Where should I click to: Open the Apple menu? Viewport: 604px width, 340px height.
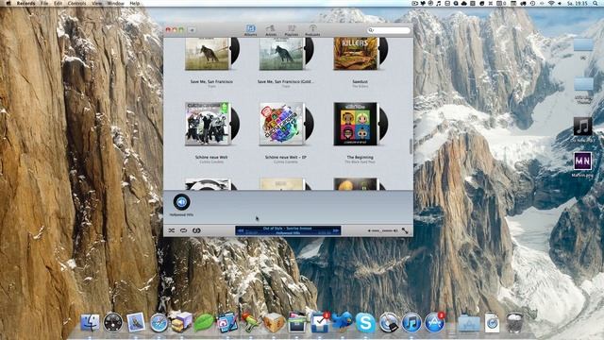point(8,3)
